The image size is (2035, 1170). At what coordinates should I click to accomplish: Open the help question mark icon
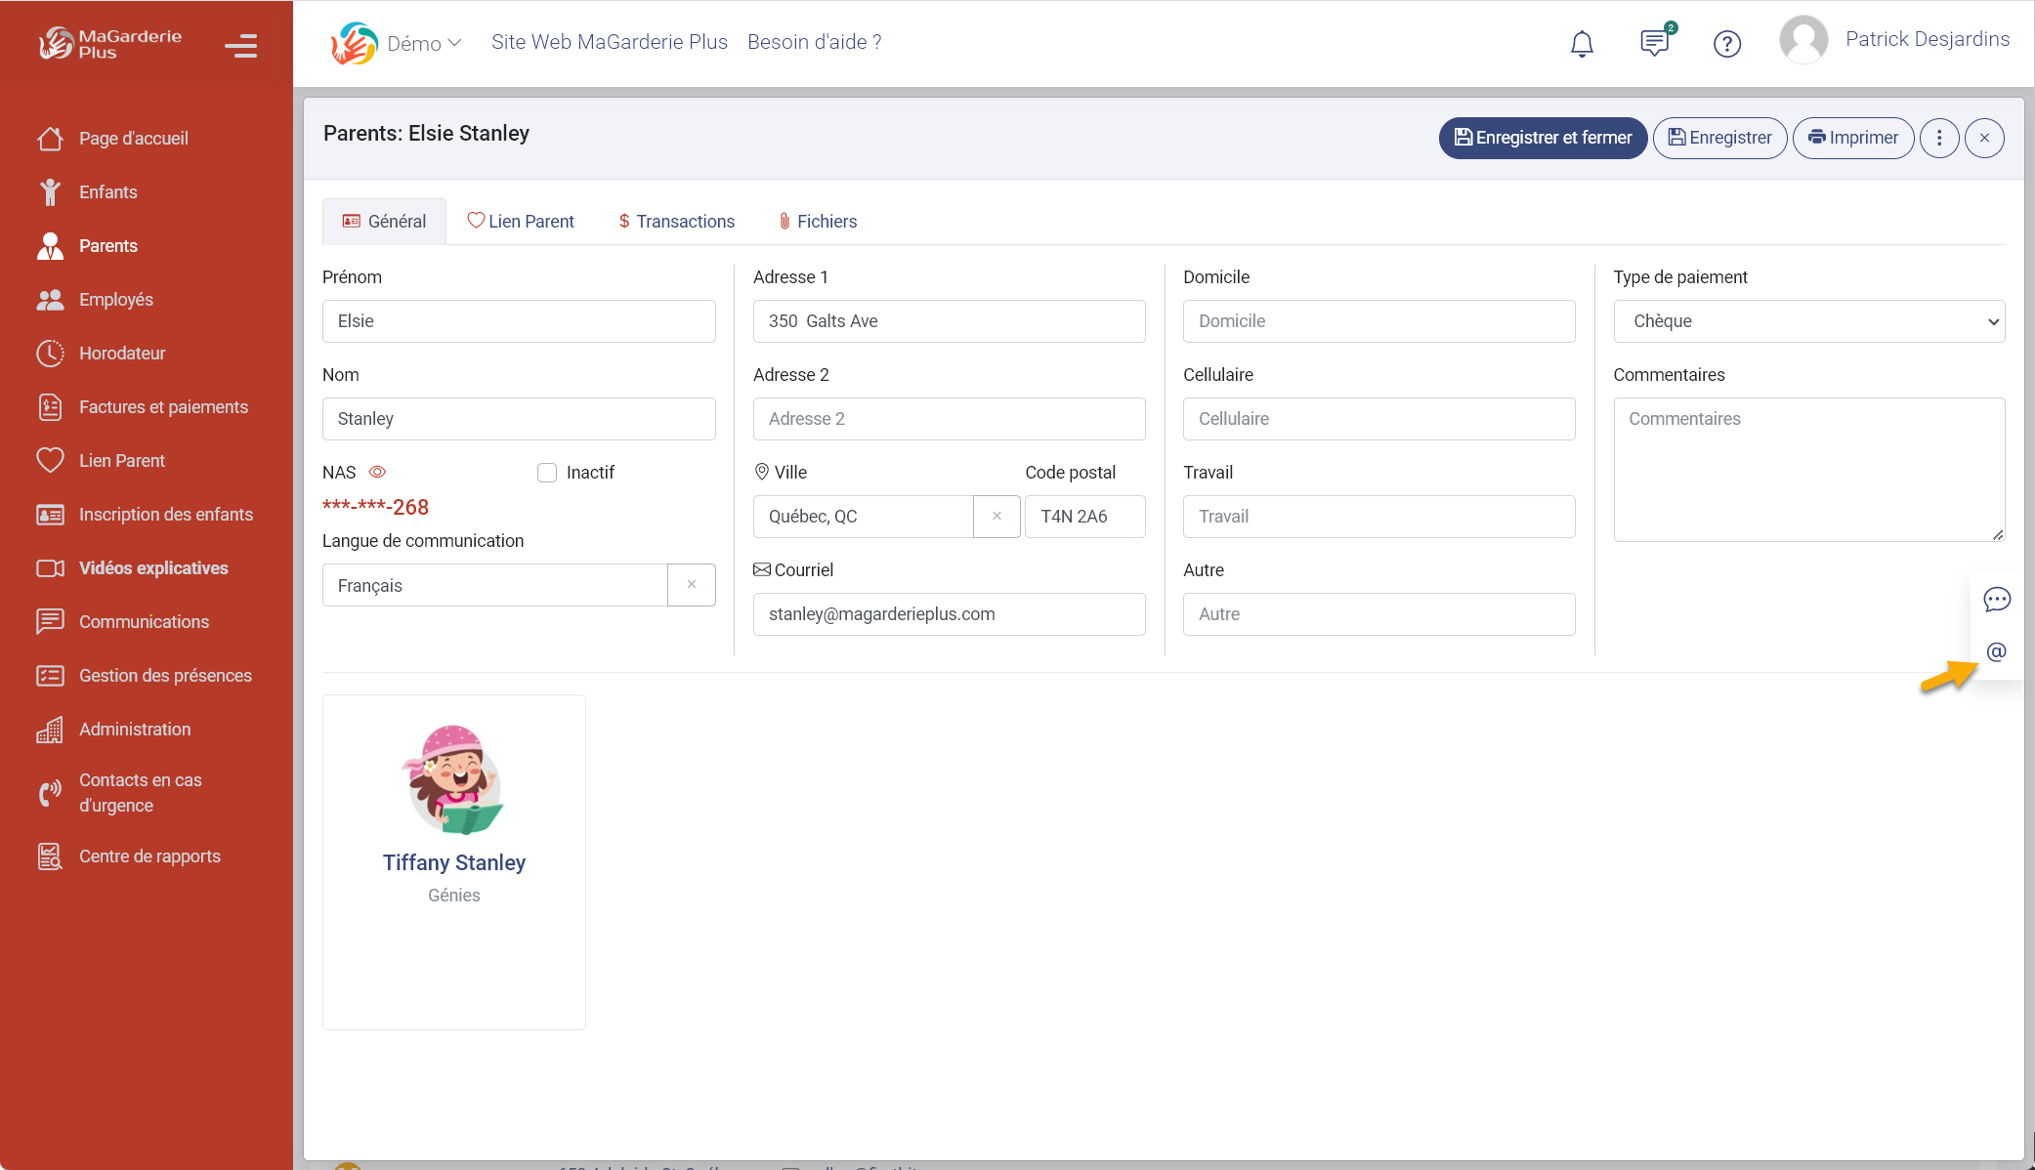[1726, 43]
